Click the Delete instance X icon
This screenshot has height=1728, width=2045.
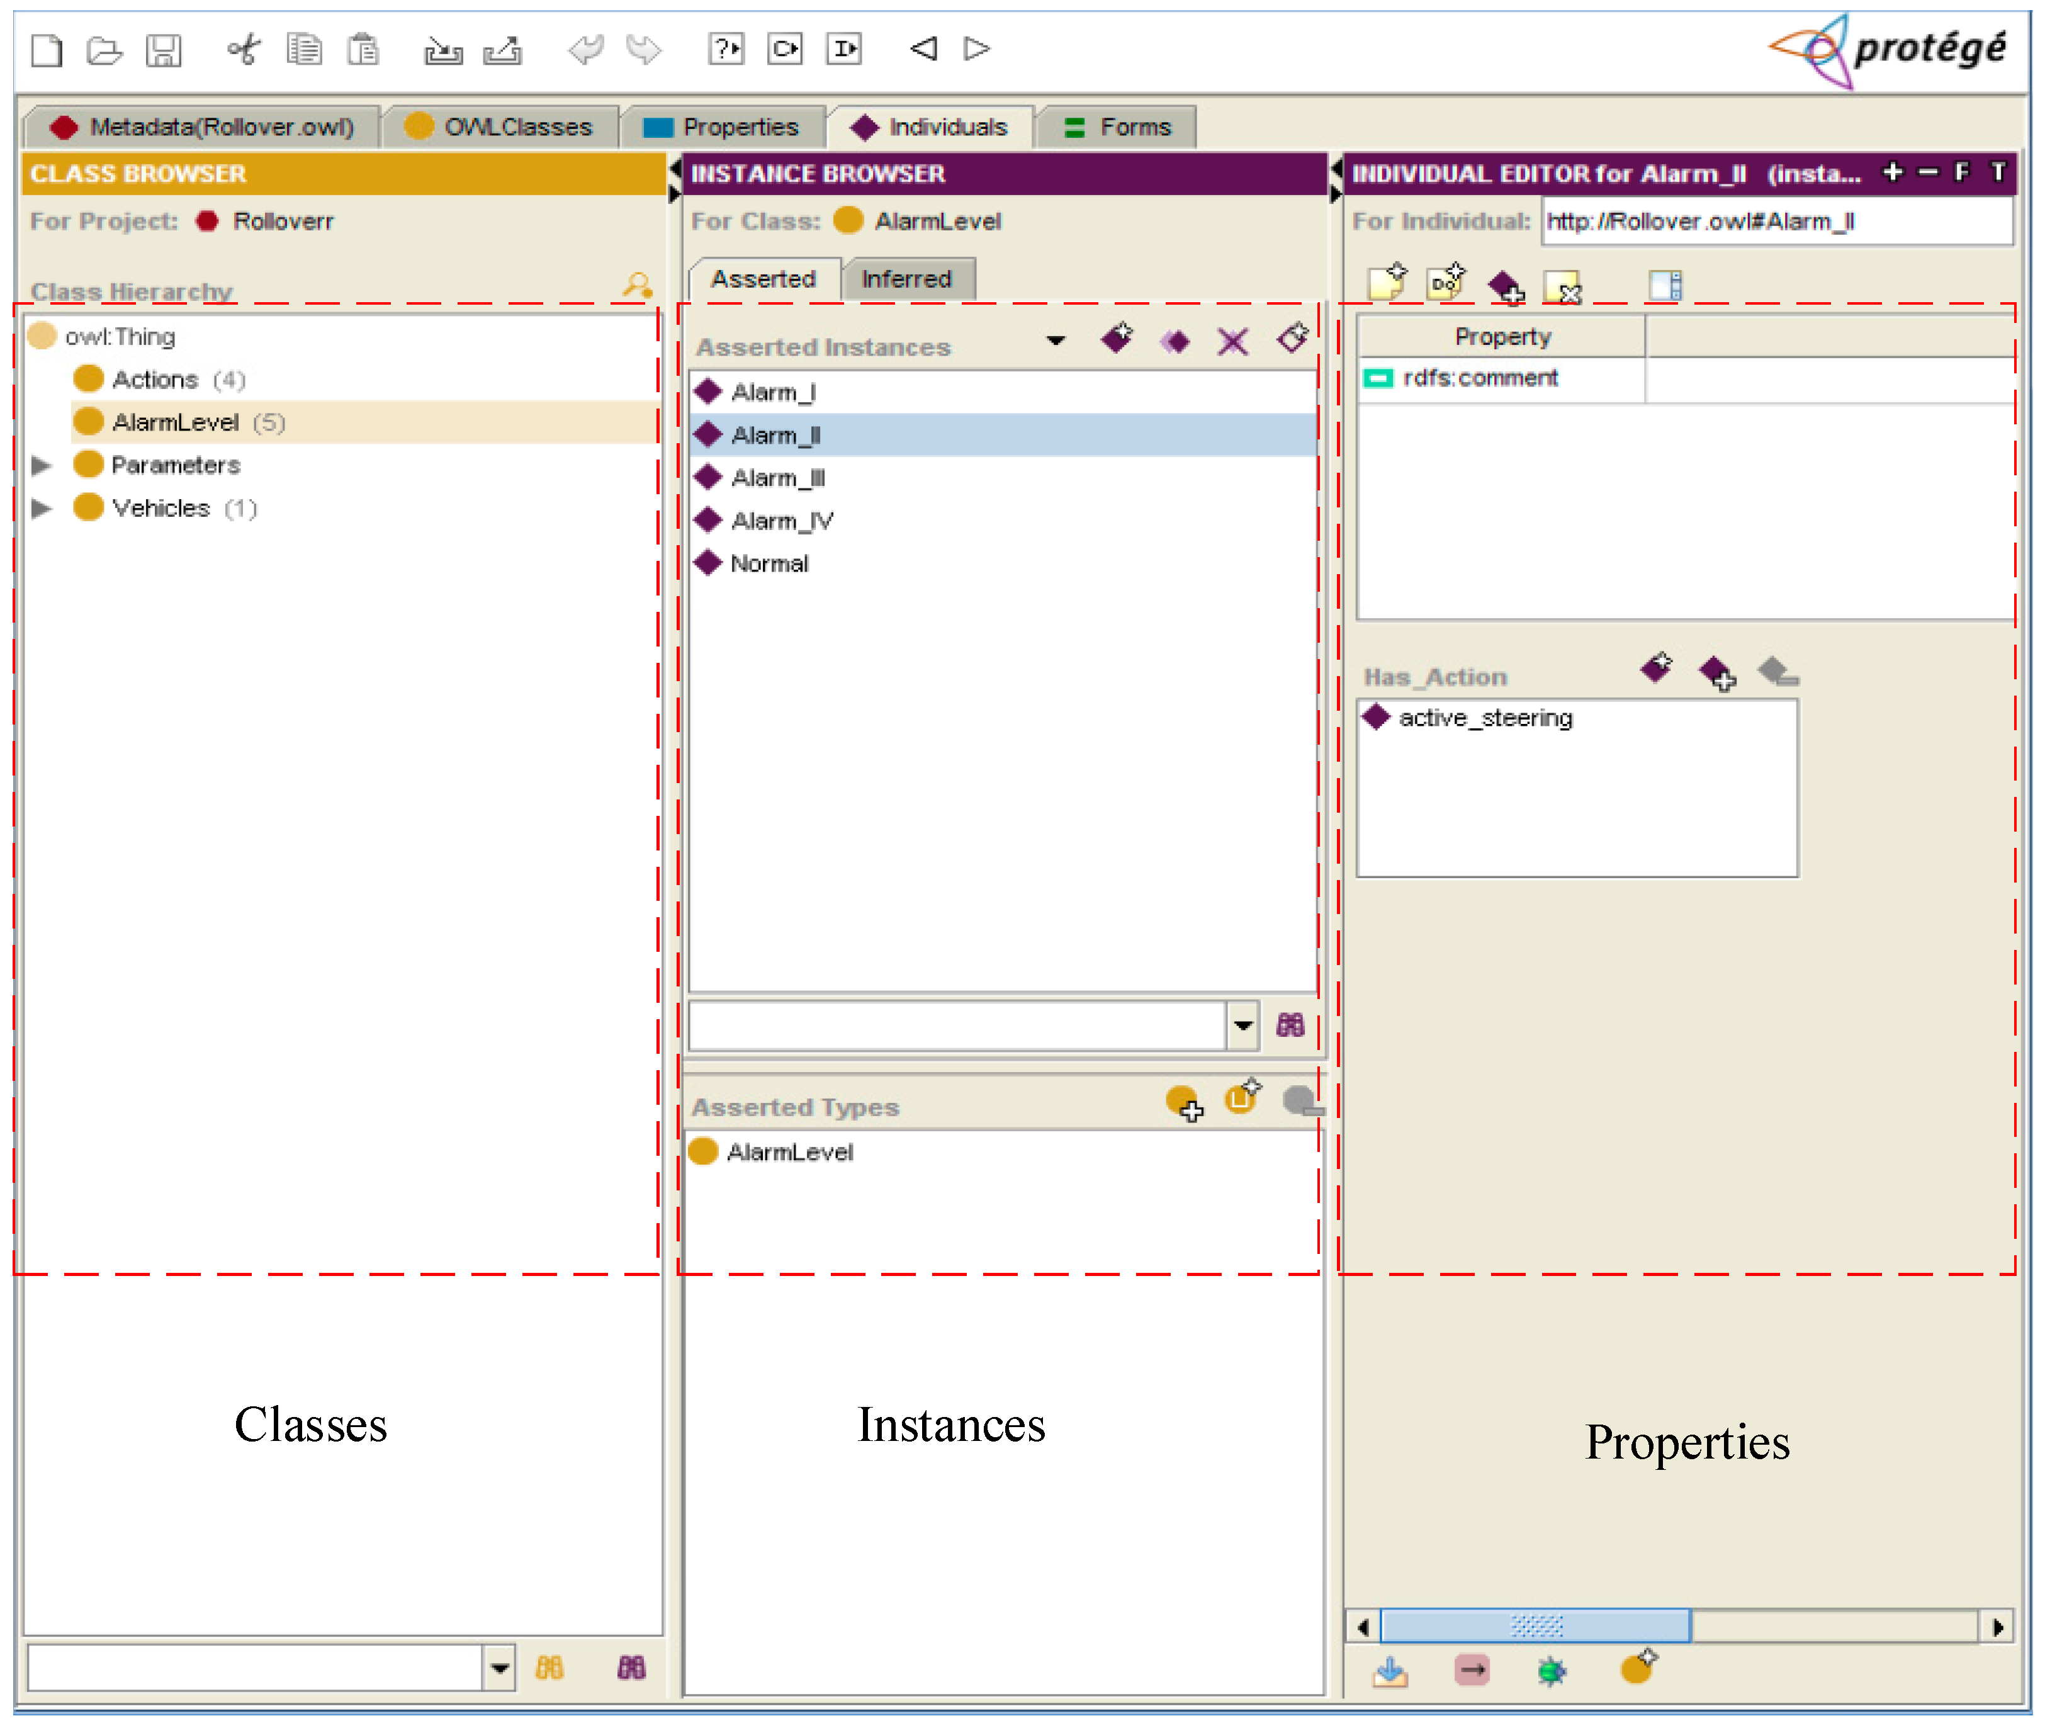(1233, 341)
